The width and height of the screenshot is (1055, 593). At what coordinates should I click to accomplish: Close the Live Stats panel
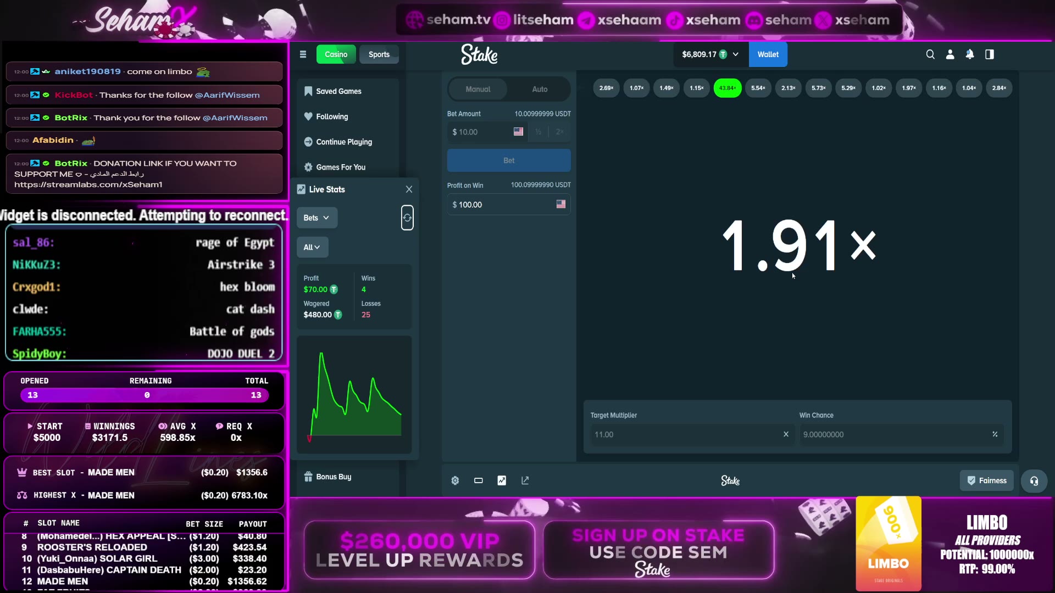(409, 189)
